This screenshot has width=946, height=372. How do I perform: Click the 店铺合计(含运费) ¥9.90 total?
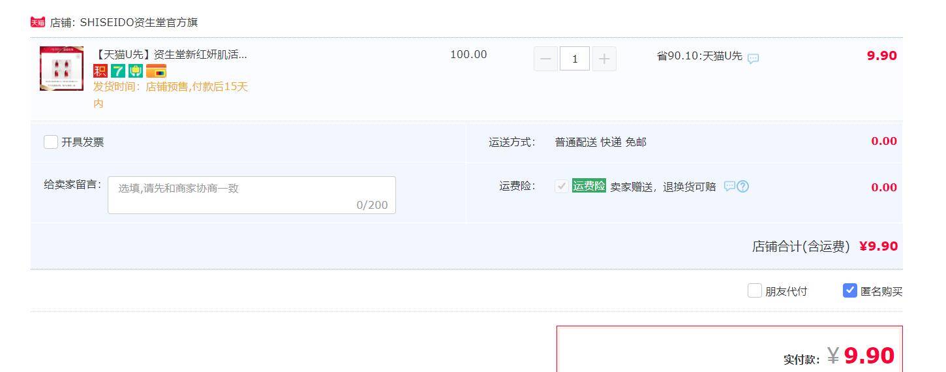[x=825, y=247]
